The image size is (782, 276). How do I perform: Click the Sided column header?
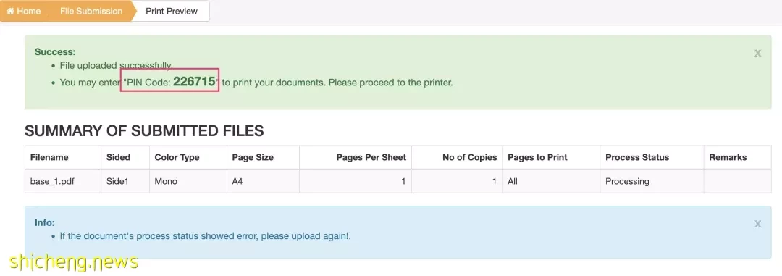118,157
